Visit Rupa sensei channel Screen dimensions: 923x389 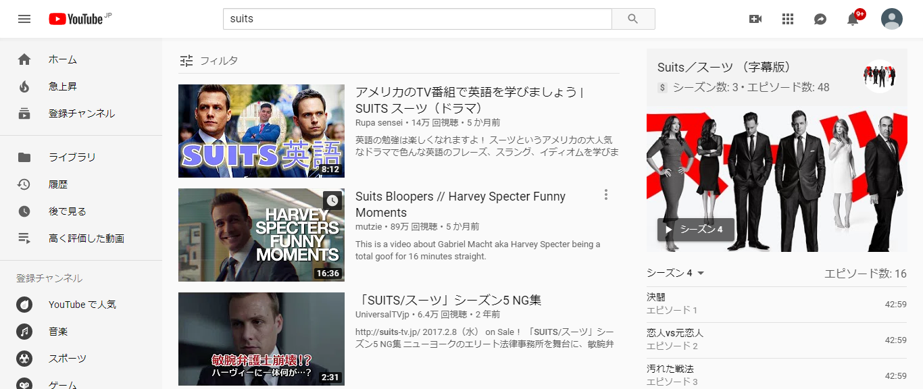tap(380, 123)
